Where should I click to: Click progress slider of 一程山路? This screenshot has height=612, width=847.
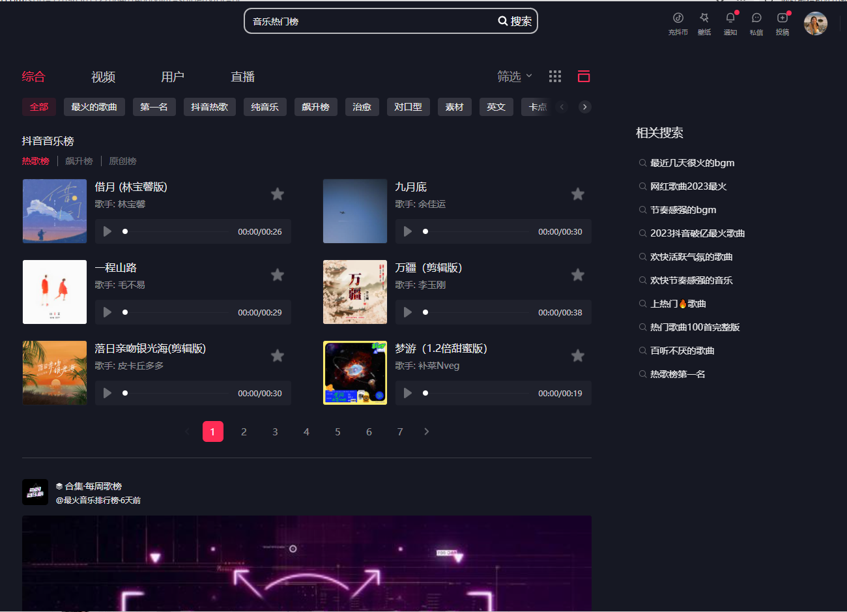pyautogui.click(x=176, y=312)
